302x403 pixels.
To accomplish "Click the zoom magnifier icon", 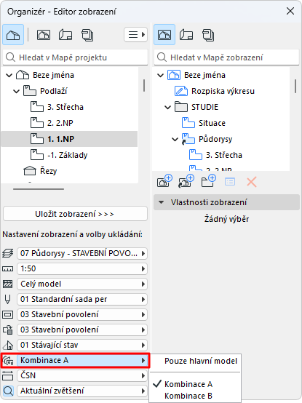I will pos(8,391).
